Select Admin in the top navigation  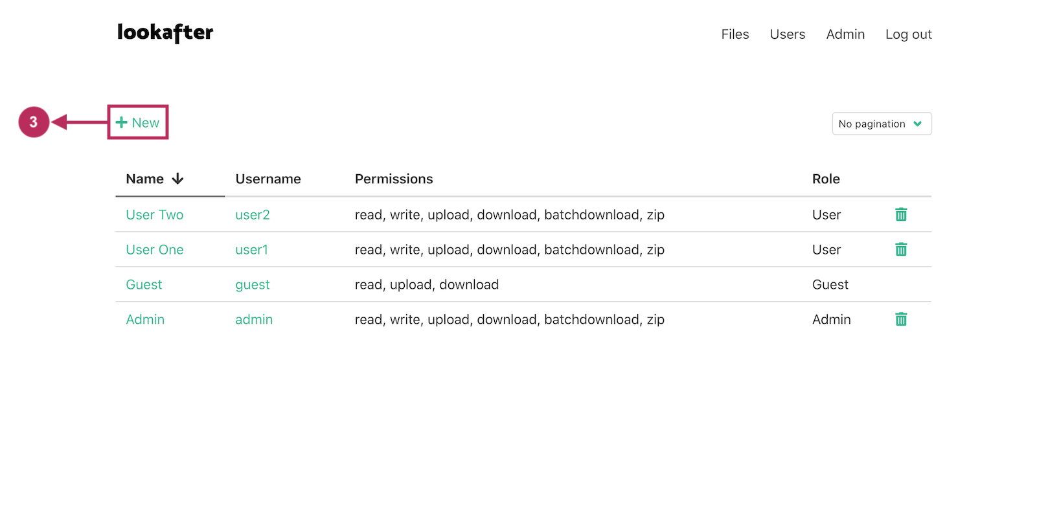point(845,34)
